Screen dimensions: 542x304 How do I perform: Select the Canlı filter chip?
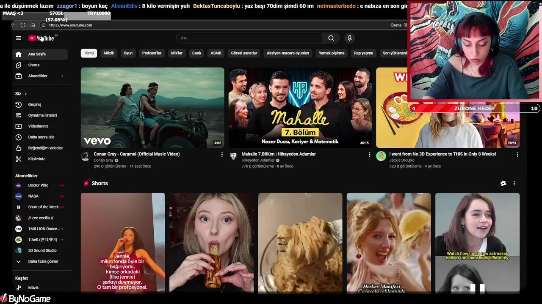[196, 53]
